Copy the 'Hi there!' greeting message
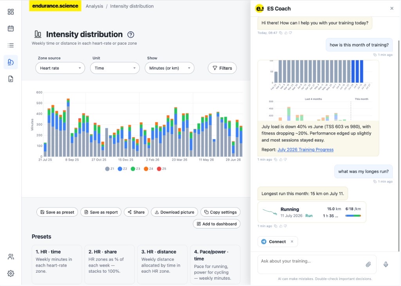The width and height of the screenshot is (401, 286). [x=280, y=33]
